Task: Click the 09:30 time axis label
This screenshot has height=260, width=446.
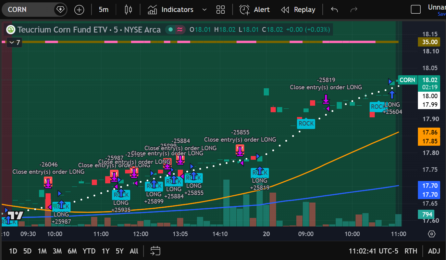Action: 28,234
